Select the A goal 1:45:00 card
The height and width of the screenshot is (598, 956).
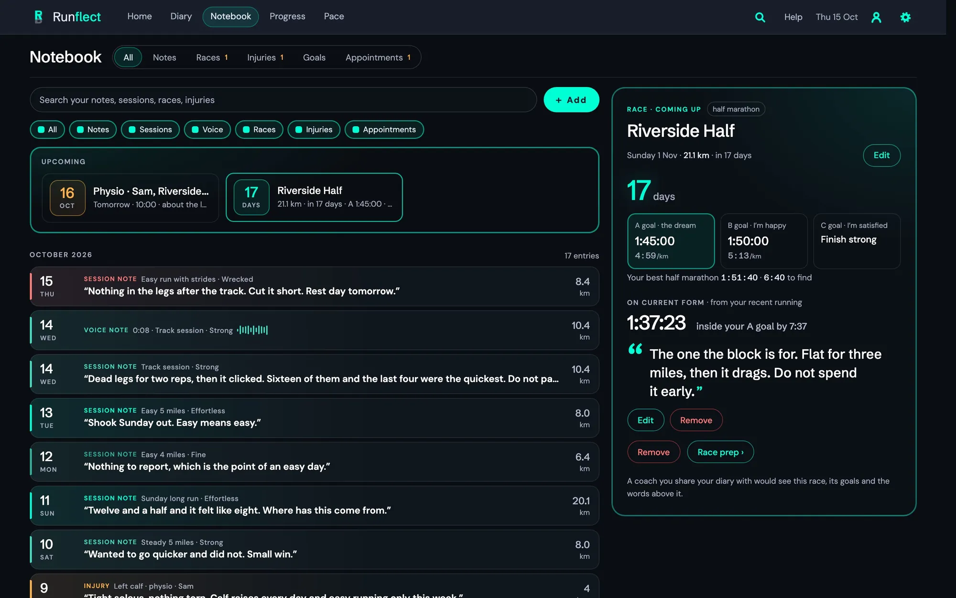[x=671, y=241]
